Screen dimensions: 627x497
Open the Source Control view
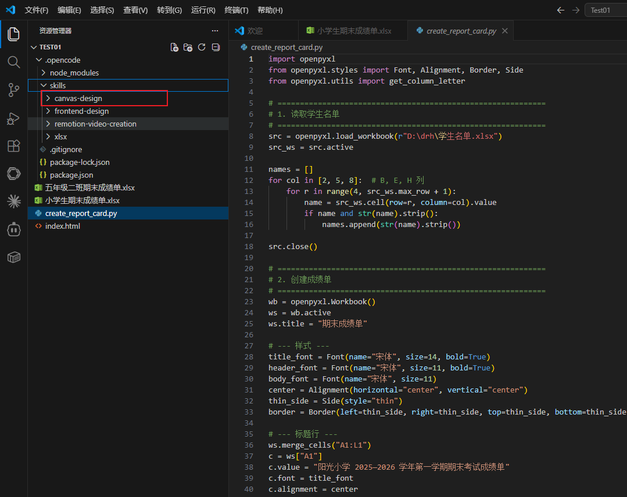click(x=13, y=90)
